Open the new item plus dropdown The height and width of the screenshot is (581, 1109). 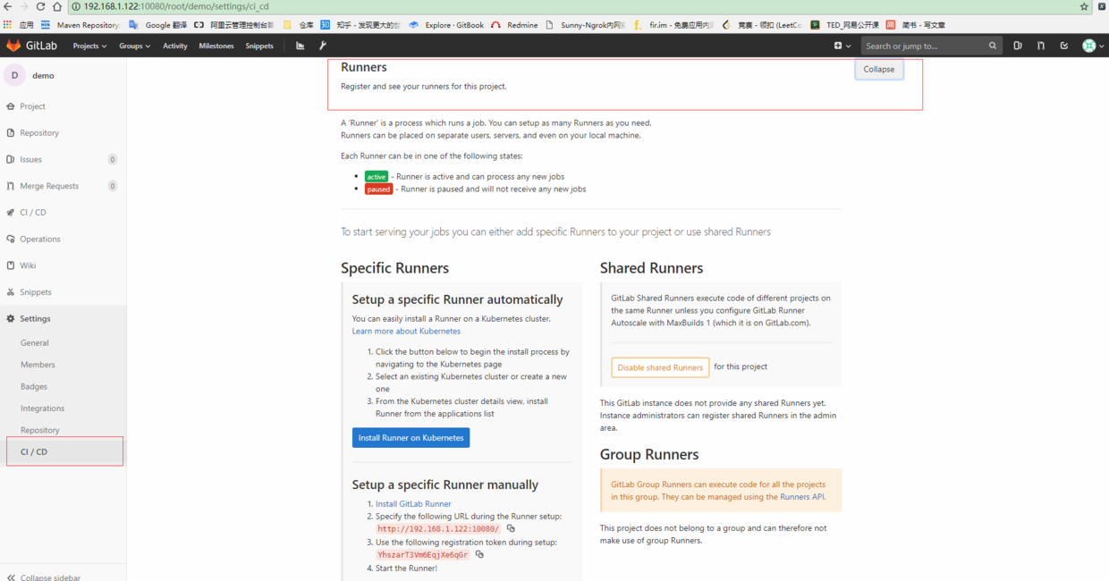[842, 46]
